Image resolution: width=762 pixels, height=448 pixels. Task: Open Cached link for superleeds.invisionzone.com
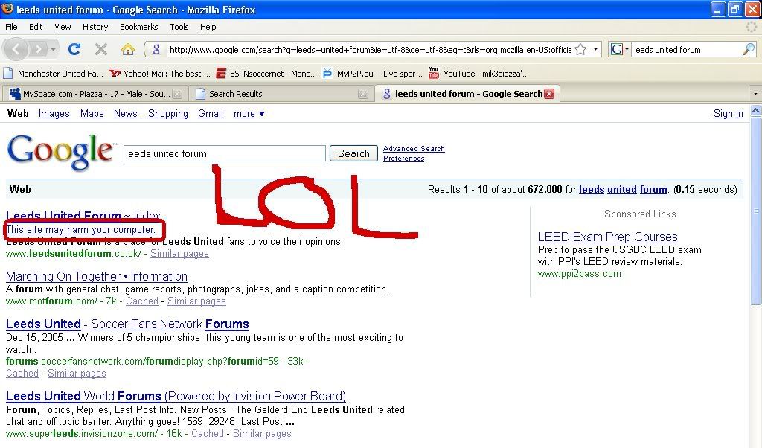click(207, 433)
